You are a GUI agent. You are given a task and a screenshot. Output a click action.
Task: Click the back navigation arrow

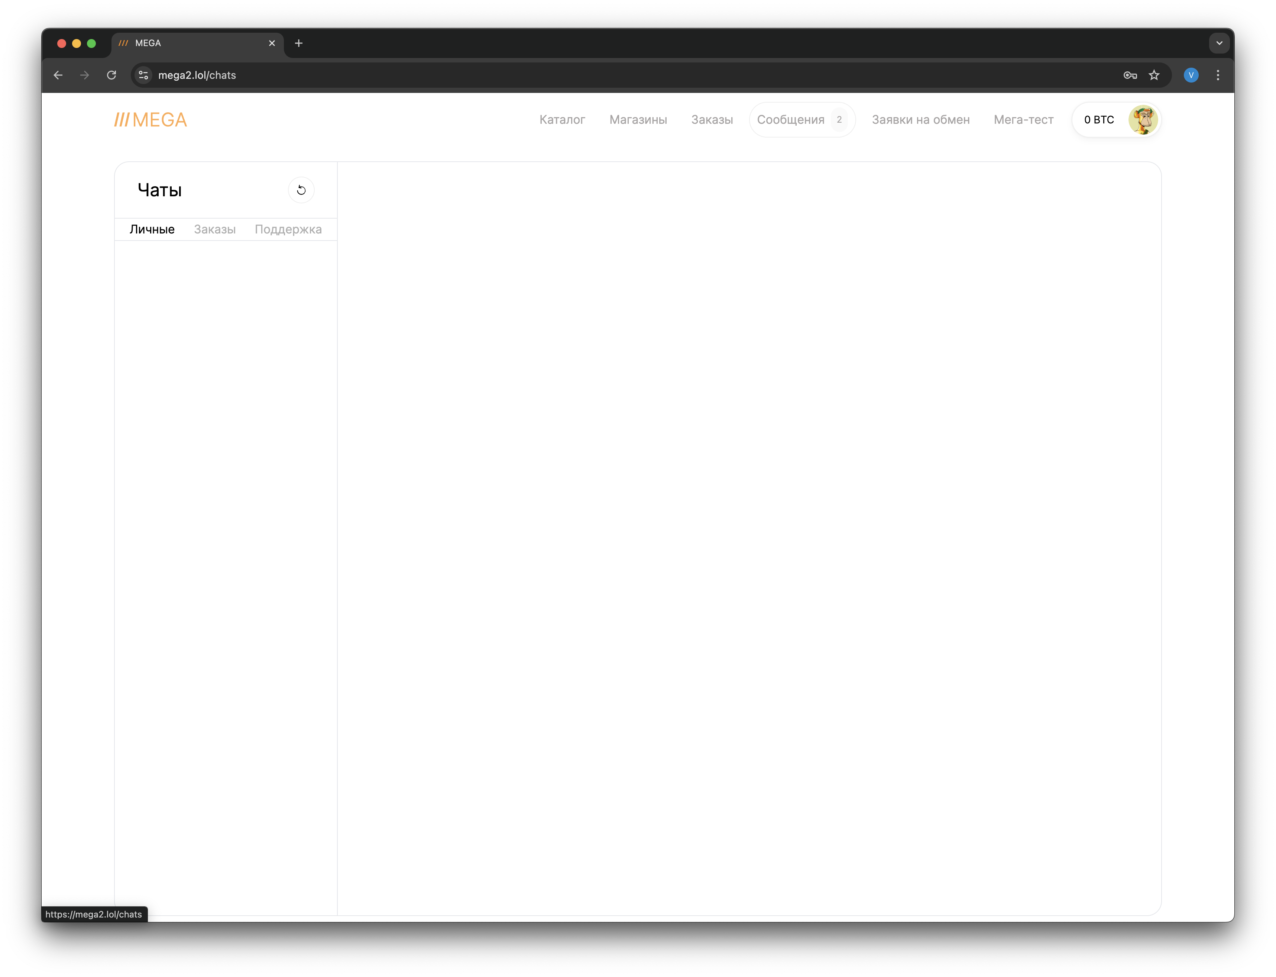point(58,75)
